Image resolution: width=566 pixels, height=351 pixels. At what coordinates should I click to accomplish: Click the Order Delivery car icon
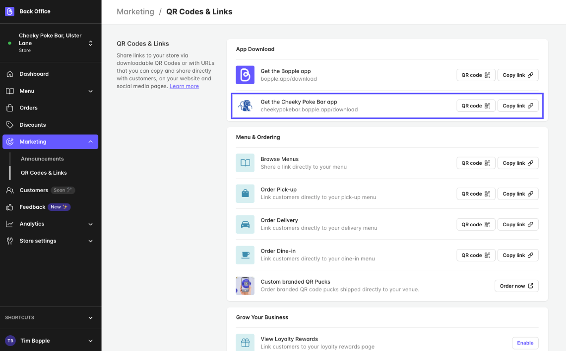pos(245,224)
